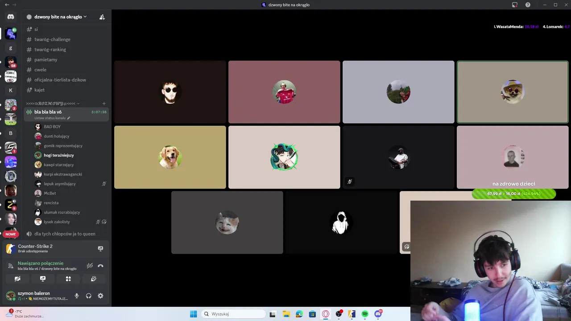The height and width of the screenshot is (321, 571).
Task: Click the golden retriever participant tile
Action: tap(170, 157)
